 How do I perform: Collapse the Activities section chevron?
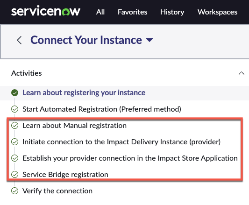(x=242, y=73)
